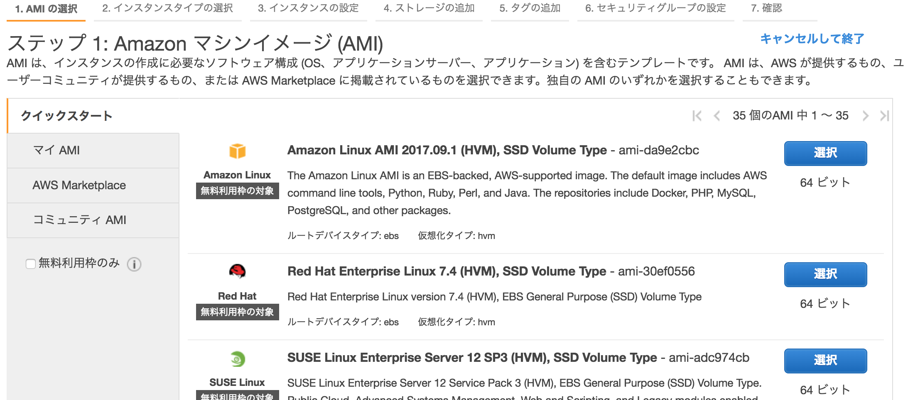The height and width of the screenshot is (400, 908).
Task: Click the ステップ 1: Amazon マシンイメージ heading
Action: pos(195,44)
